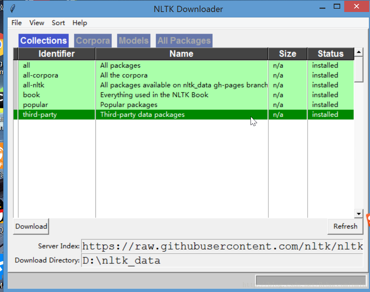
Task: Click the Download Directory field
Action: (x=222, y=260)
